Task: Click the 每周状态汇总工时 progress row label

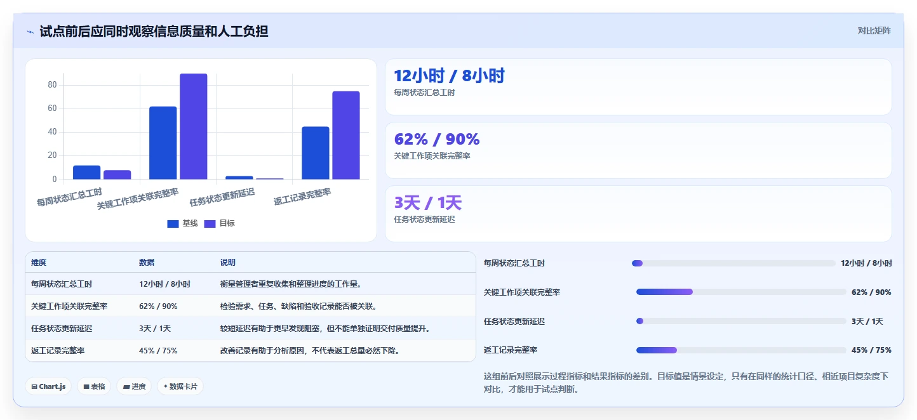Action: click(514, 263)
